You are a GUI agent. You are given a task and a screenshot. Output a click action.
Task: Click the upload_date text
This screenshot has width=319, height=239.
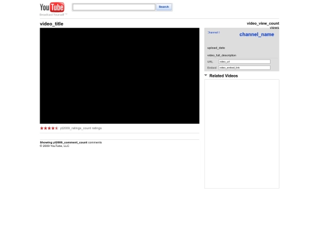click(216, 48)
